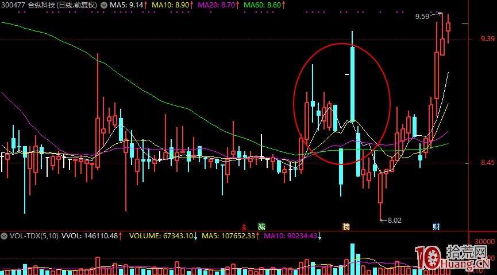Click the 8.45 price axis label
The width and height of the screenshot is (497, 275).
[x=487, y=163]
